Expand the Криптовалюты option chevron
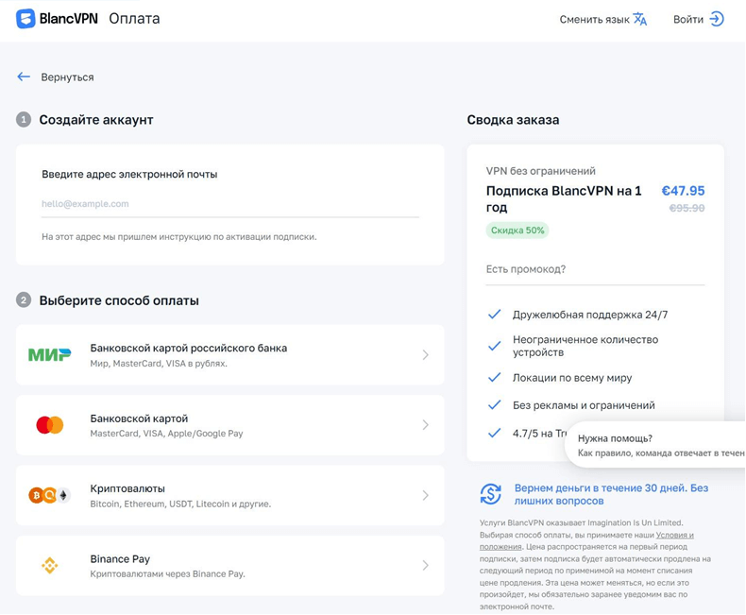Image resolution: width=746 pixels, height=615 pixels. pos(425,495)
